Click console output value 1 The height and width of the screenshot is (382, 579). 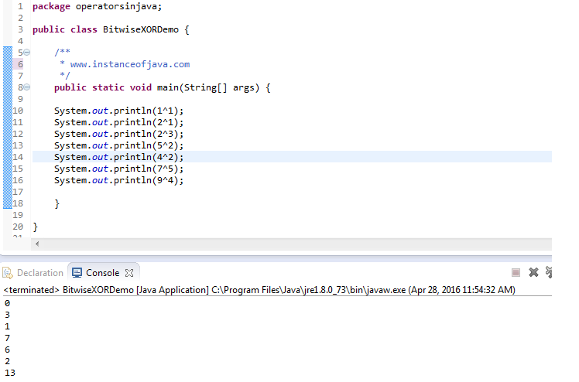(8, 326)
